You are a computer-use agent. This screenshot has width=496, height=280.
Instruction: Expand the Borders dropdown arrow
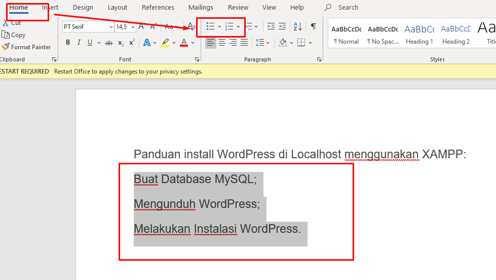tap(310, 43)
